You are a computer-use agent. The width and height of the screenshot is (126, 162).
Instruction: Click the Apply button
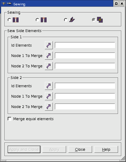coord(54,150)
